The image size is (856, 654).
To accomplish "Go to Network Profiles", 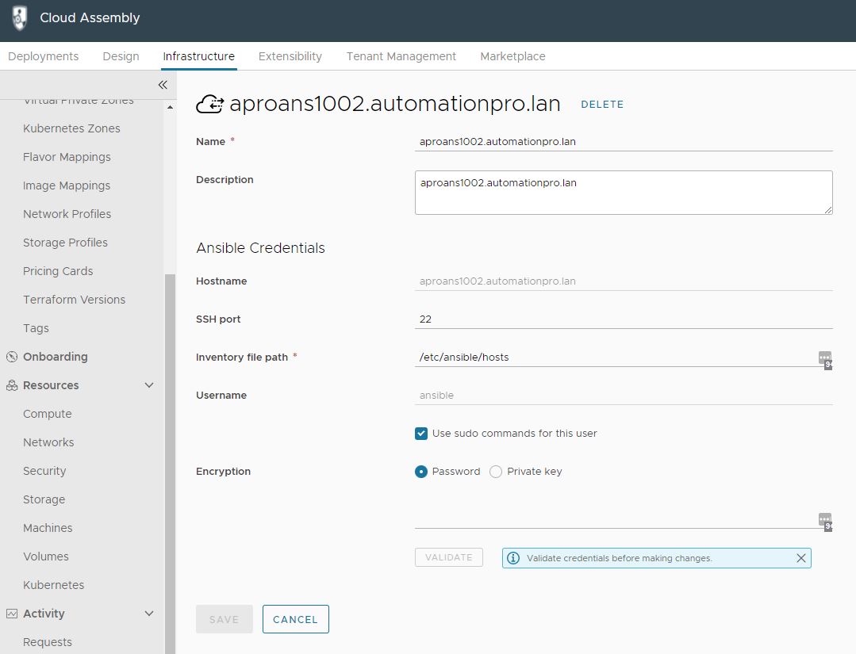I will tap(67, 214).
